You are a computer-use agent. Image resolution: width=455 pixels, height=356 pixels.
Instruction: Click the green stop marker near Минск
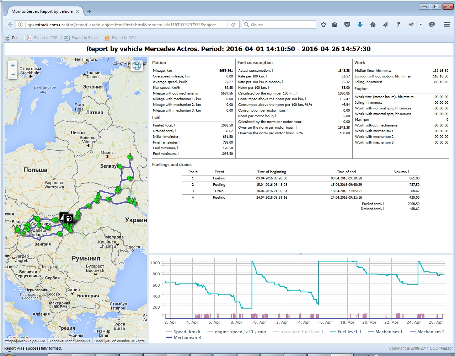(130, 156)
